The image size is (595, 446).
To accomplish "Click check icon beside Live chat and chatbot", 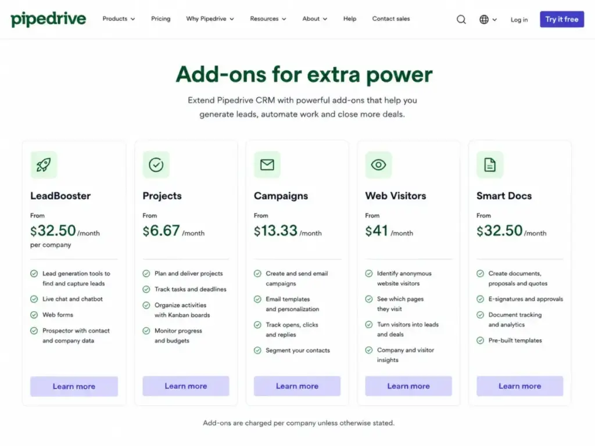I will pyautogui.click(x=34, y=299).
